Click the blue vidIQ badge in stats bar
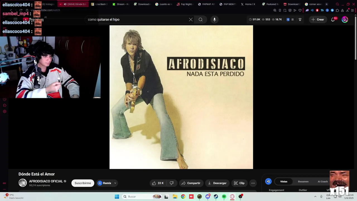Viewport: 357px width, 201px height. [x=288, y=20]
